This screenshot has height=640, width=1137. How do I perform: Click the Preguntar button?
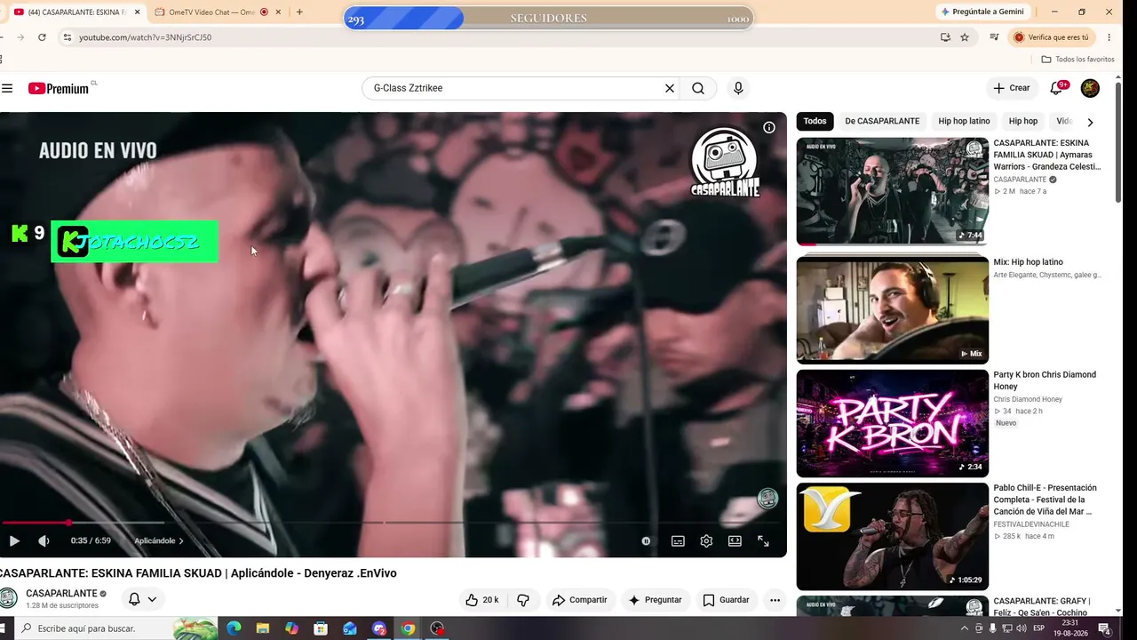click(x=655, y=600)
